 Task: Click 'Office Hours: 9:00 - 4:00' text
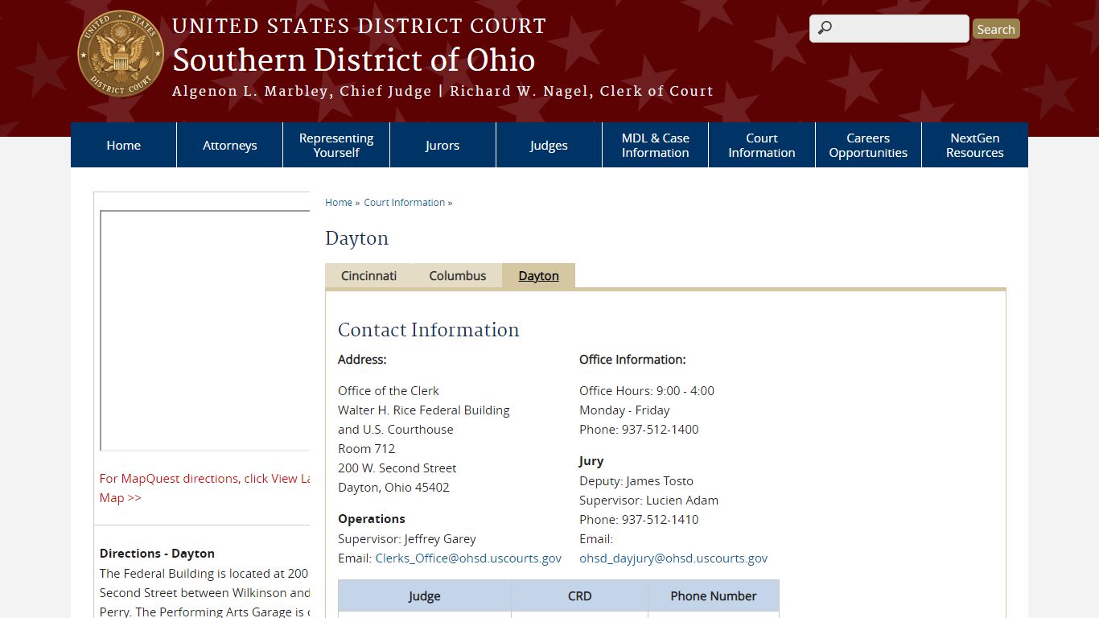(x=647, y=390)
